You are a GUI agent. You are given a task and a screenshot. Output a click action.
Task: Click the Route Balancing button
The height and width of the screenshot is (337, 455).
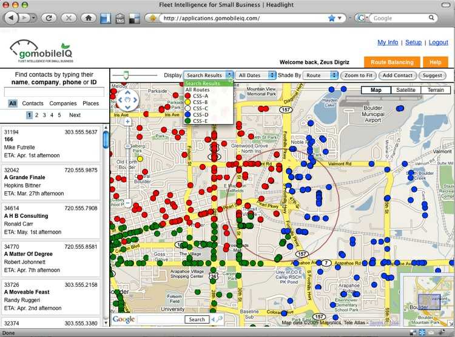pyautogui.click(x=392, y=62)
